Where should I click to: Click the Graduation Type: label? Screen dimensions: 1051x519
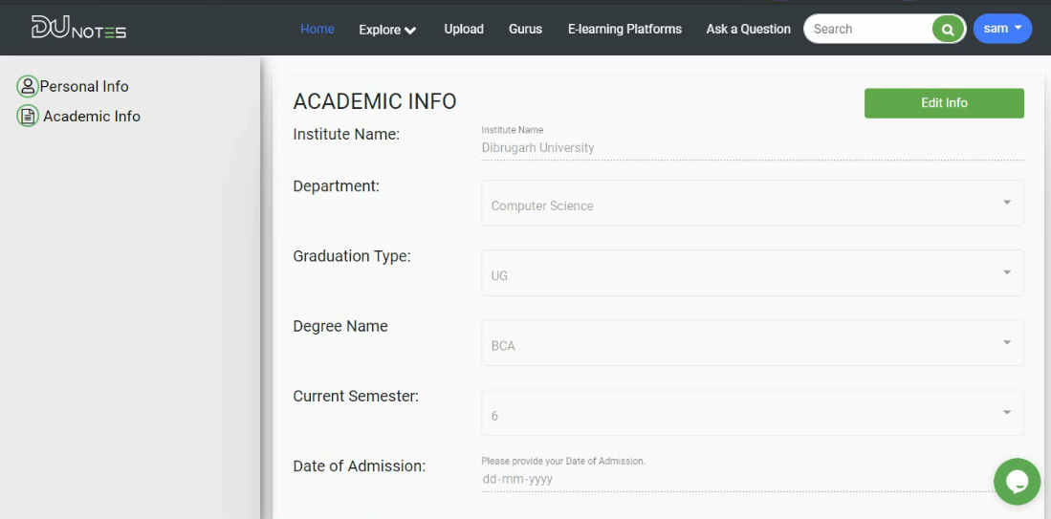[352, 256]
